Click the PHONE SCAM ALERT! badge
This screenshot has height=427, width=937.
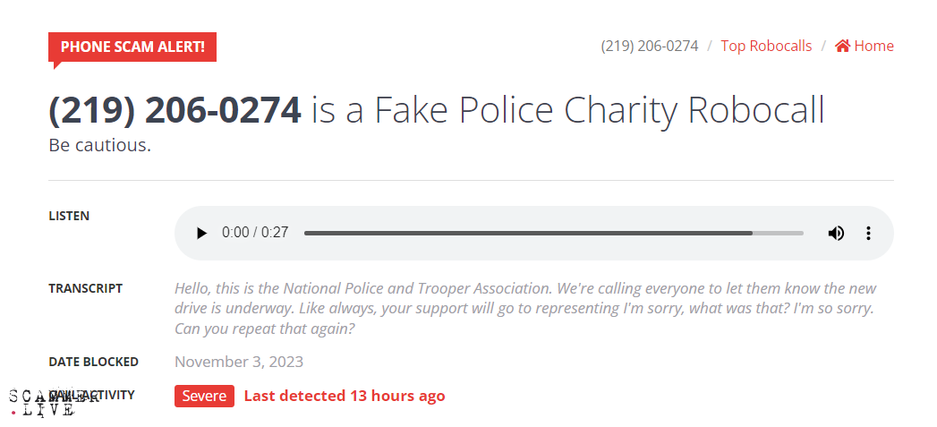click(x=132, y=47)
